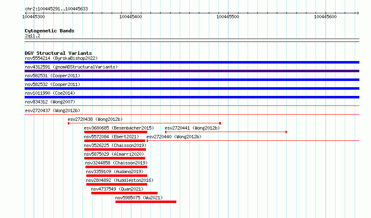The width and height of the screenshot is (371, 218).
Task: Click the esv2720441 (Wong2012b) label
Action: (192, 128)
